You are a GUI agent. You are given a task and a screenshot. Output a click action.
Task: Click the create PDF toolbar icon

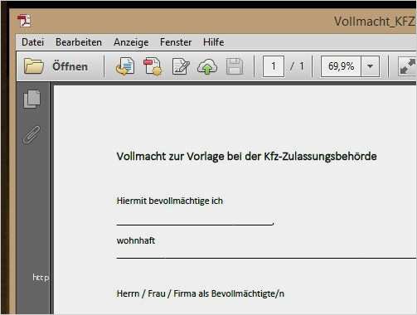153,66
